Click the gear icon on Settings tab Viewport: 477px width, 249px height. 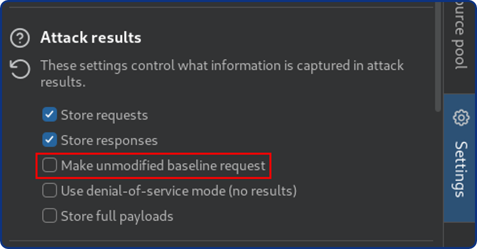(461, 118)
